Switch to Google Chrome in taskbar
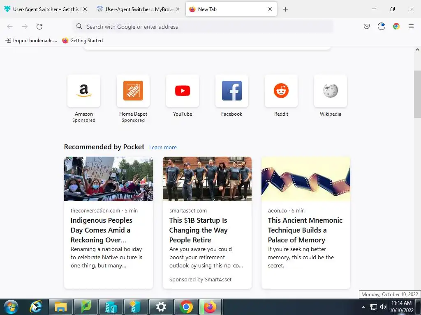The width and height of the screenshot is (421, 315). click(x=186, y=307)
